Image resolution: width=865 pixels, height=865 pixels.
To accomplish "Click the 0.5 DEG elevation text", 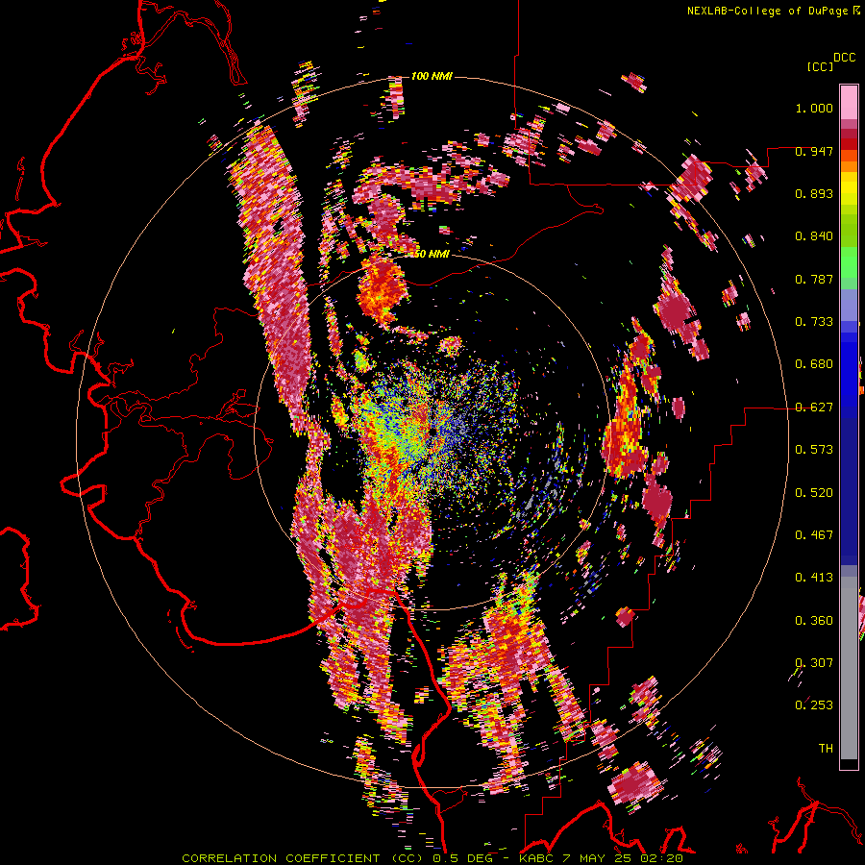I will pyautogui.click(x=463, y=858).
